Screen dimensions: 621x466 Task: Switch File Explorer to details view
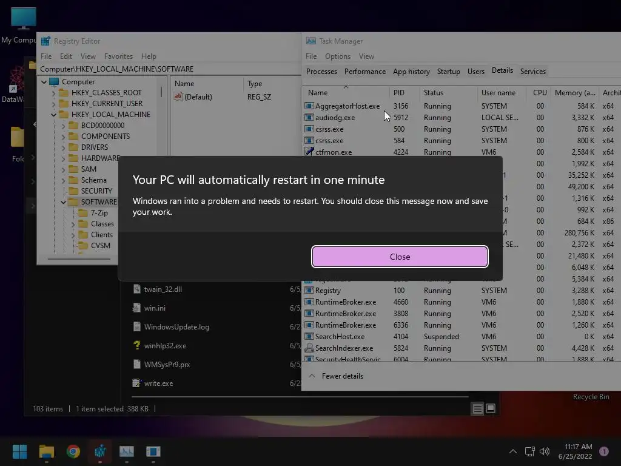[478, 408]
